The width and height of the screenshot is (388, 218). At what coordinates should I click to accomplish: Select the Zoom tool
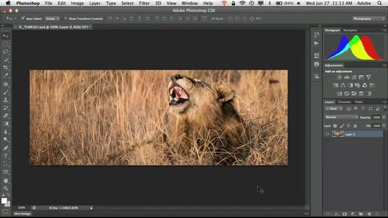click(x=5, y=188)
